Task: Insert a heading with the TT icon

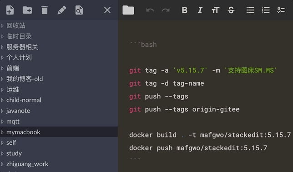Action: [x=216, y=10]
